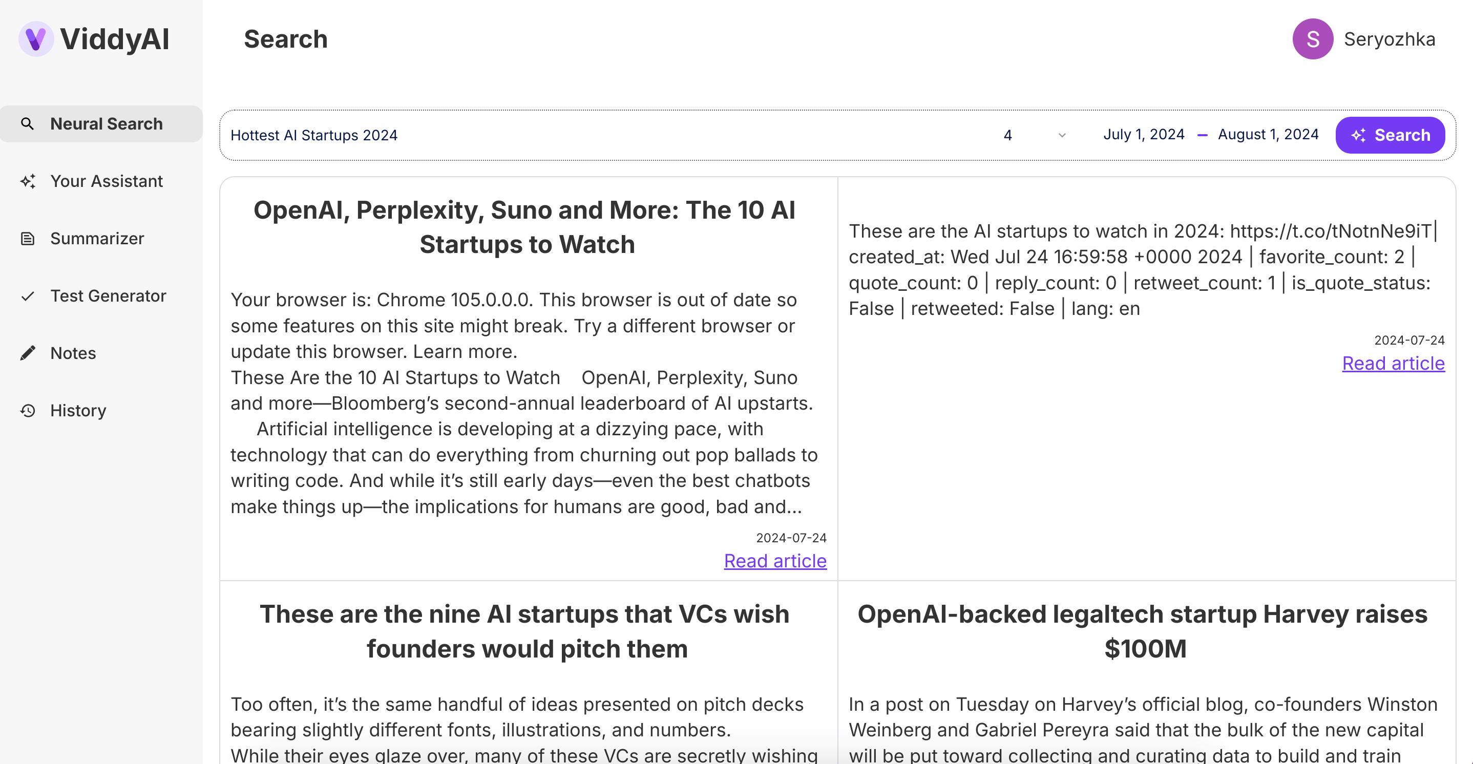Open the end date August 1, 2024
The height and width of the screenshot is (764, 1473).
(x=1268, y=134)
